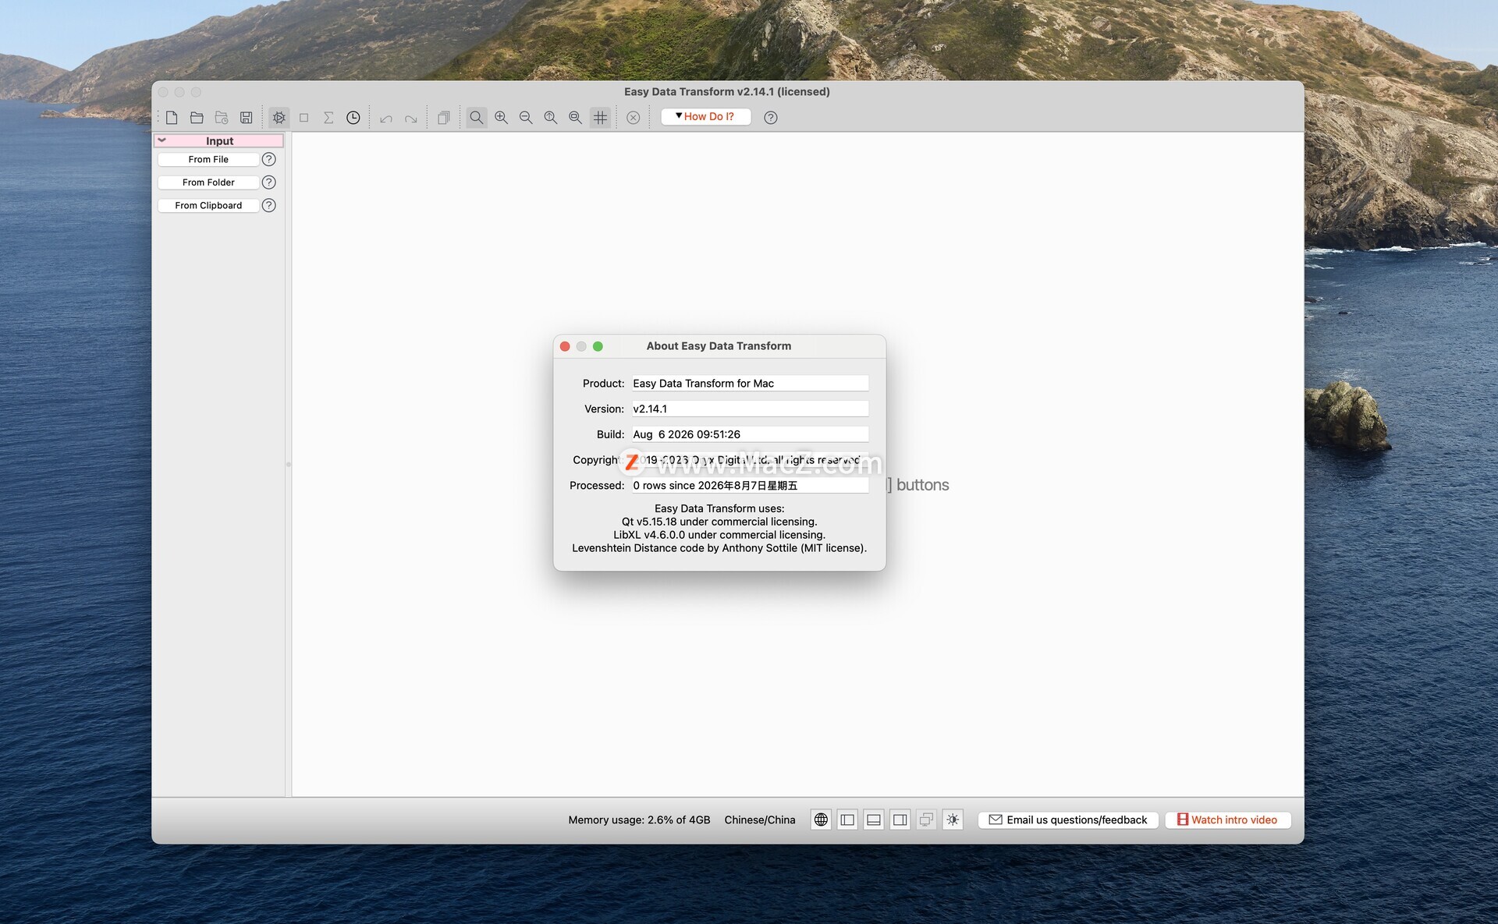This screenshot has width=1498, height=924.
Task: Collapse the Input panel section
Action: pyautogui.click(x=162, y=140)
